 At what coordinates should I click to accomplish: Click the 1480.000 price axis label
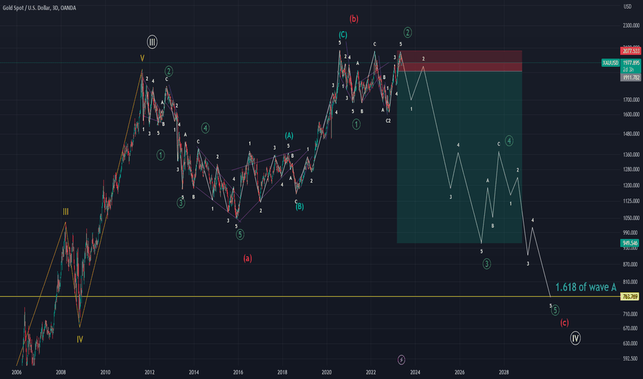click(x=631, y=134)
